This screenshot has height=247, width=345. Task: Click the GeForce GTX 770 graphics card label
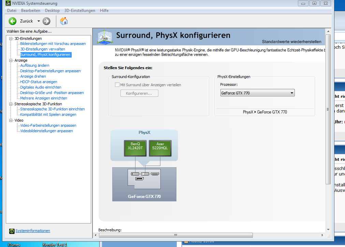pyautogui.click(x=144, y=197)
